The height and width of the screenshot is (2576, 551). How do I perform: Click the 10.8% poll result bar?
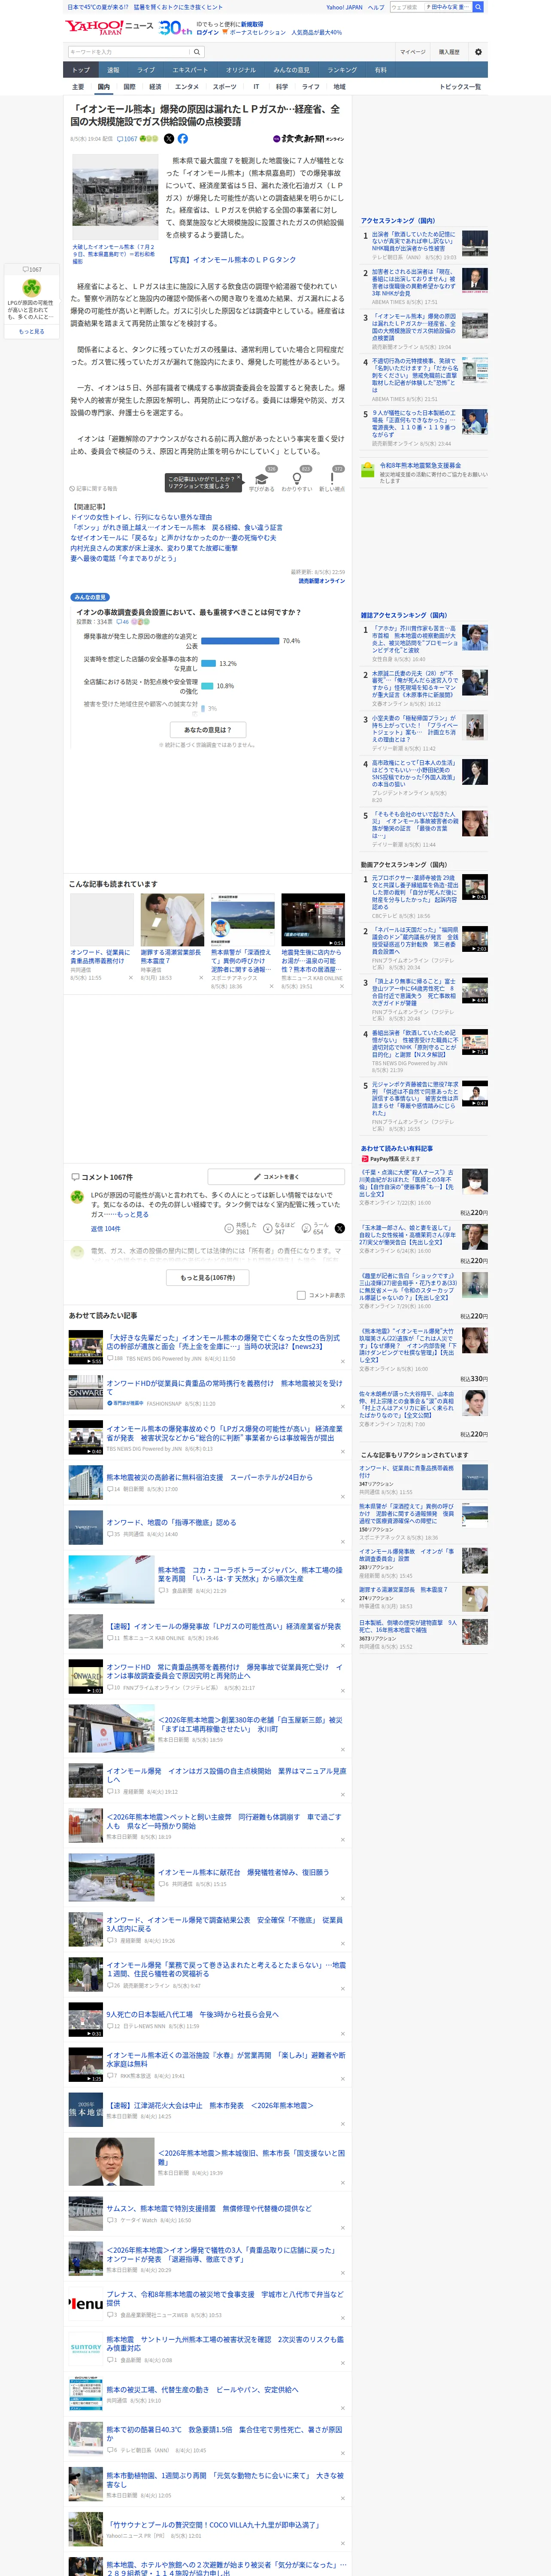207,686
